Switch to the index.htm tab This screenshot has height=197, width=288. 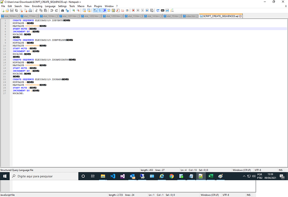tap(191, 16)
